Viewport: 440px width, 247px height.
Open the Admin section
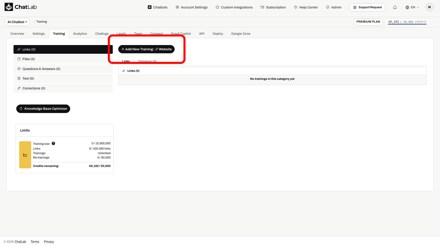coord(334,7)
